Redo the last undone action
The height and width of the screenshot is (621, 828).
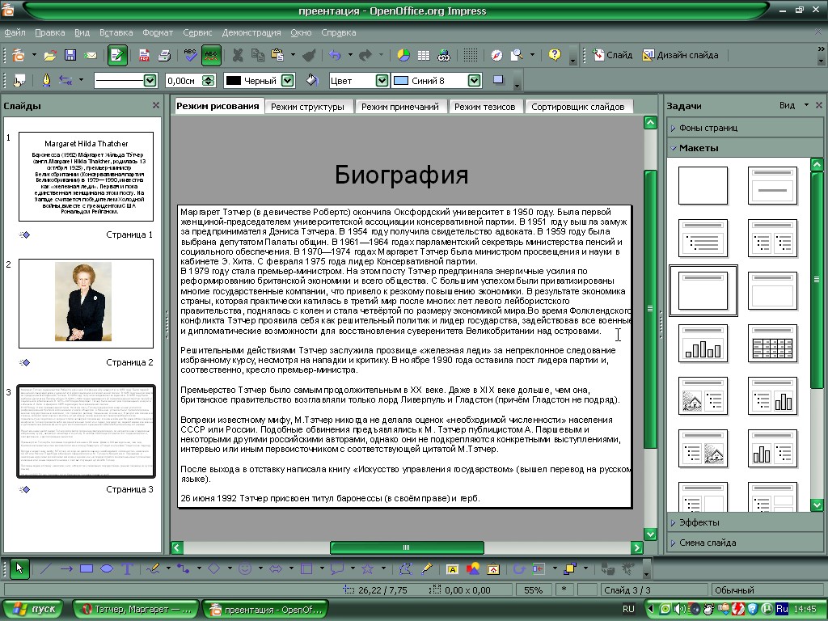(x=365, y=55)
